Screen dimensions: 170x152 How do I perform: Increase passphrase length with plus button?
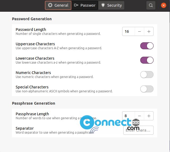(149, 116)
